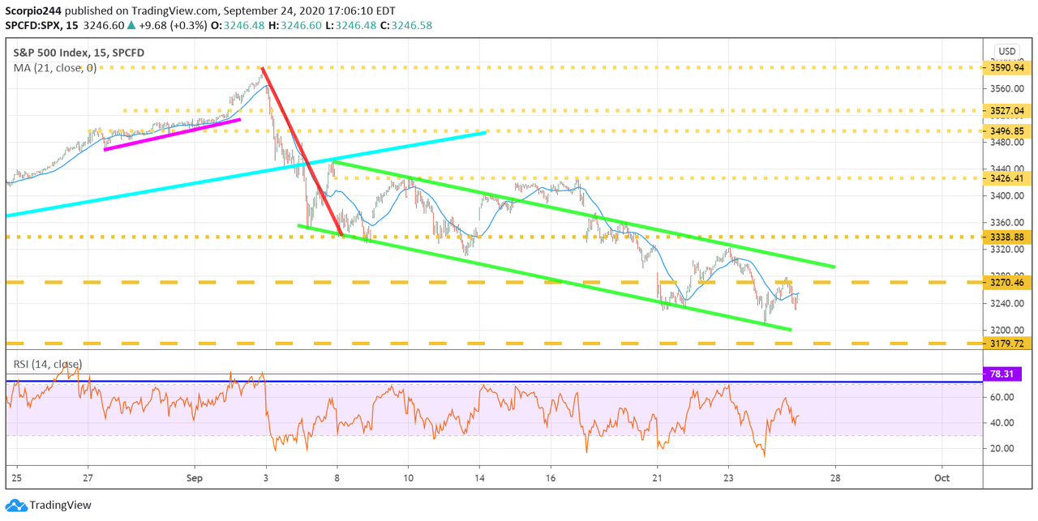Viewport: 1038px width, 521px height.
Task: Click the 3240.00 price axis tick
Action: (1006, 303)
